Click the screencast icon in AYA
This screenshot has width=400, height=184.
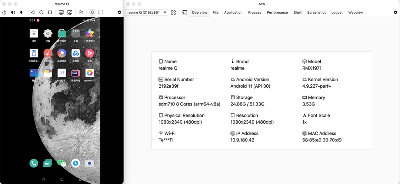click(184, 13)
